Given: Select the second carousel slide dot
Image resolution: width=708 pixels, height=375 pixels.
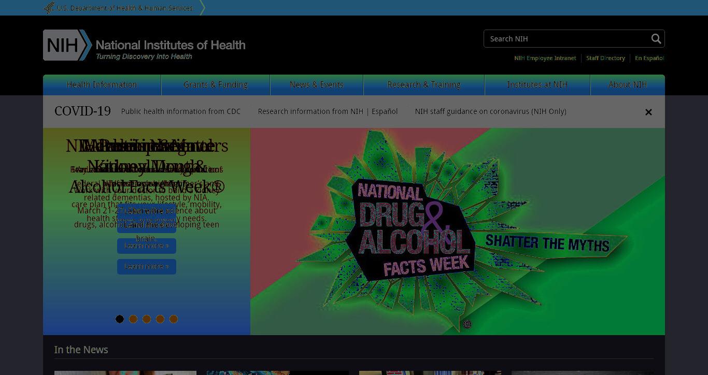Looking at the screenshot, I should pyautogui.click(x=133, y=319).
